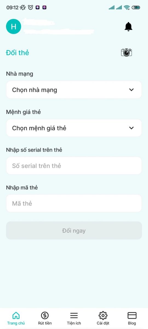The image size is (148, 329).
Task: Expand the Chọn nhà mạng dropdown
Action: click(x=74, y=90)
